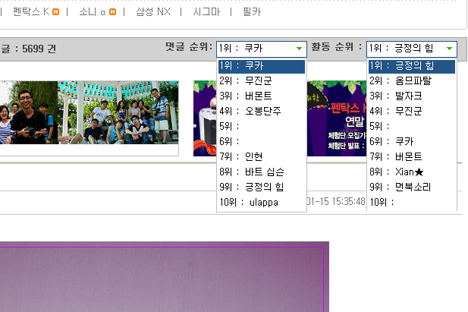Screen dimensions: 468x312
Task: Click the N badge next to 펜탁스 K
Action: [x=56, y=12]
